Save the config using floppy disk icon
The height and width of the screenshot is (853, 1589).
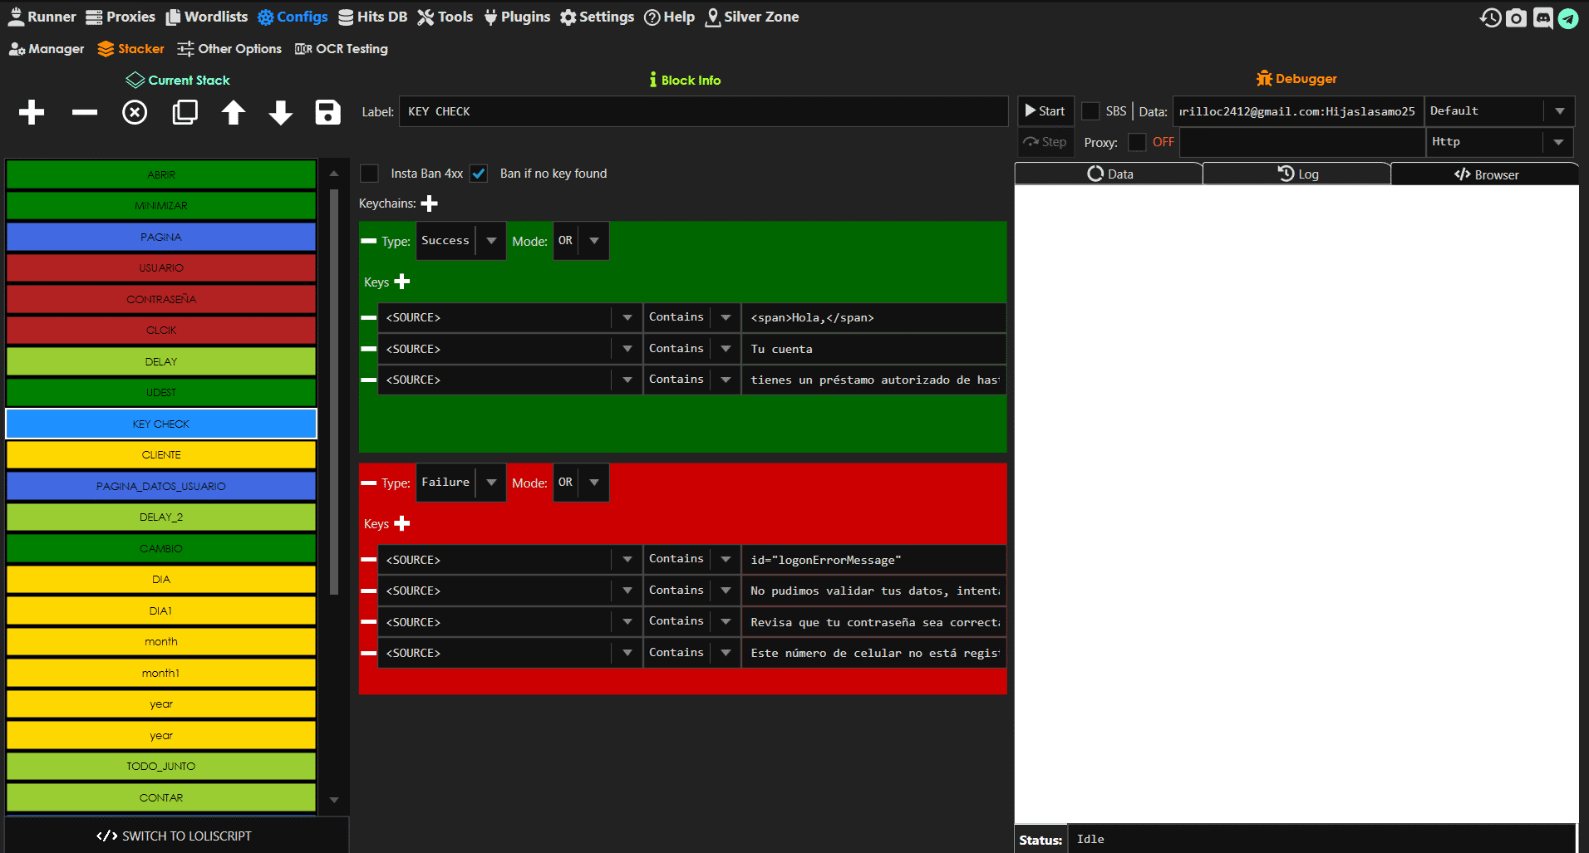point(328,112)
